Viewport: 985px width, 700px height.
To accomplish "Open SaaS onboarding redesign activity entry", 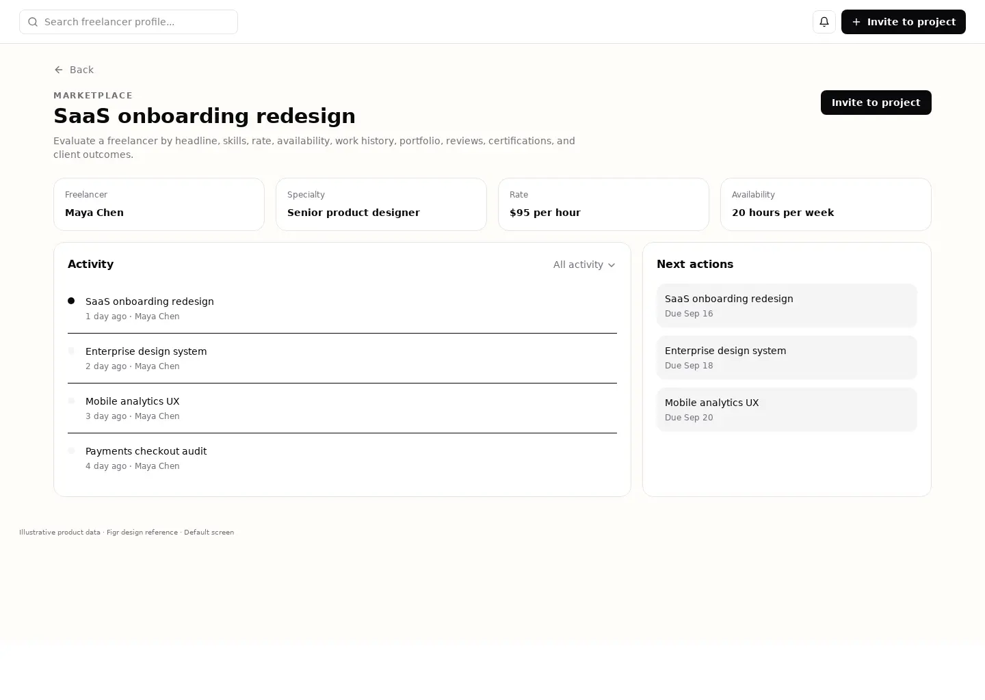I will coord(342,308).
